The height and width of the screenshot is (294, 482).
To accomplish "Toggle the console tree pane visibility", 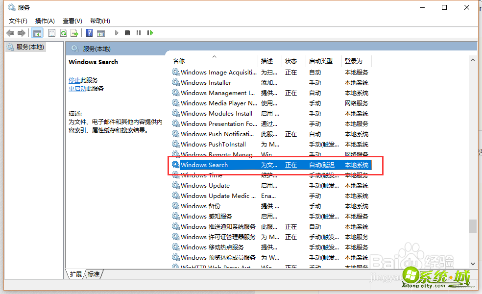I will click(37, 32).
